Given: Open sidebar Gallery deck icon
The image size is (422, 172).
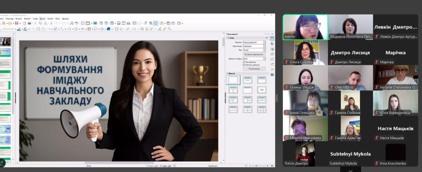Looking at the screenshot, I should pyautogui.click(x=272, y=49).
